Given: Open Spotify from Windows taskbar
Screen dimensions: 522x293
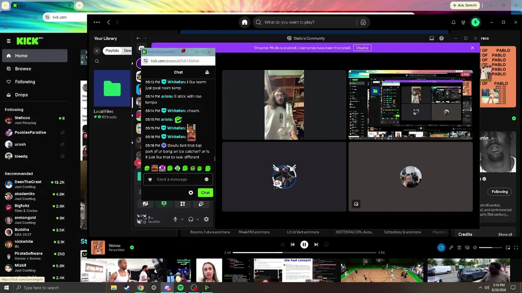Looking at the screenshot, I should 180,288.
